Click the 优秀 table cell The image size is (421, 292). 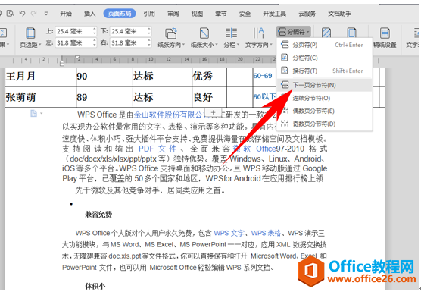pyautogui.click(x=209, y=77)
